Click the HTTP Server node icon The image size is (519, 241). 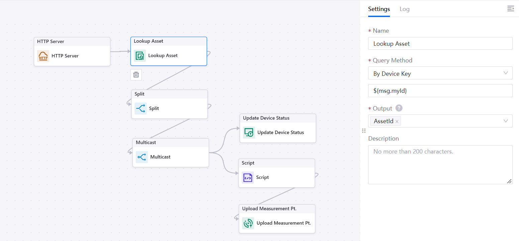click(x=43, y=56)
